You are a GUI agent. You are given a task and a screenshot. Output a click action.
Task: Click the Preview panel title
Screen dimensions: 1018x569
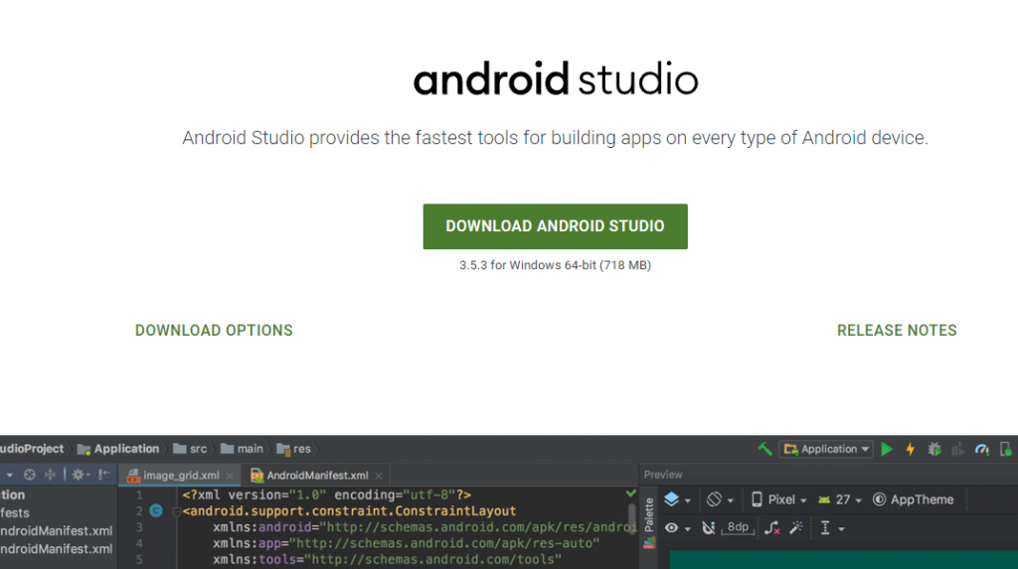(x=663, y=475)
